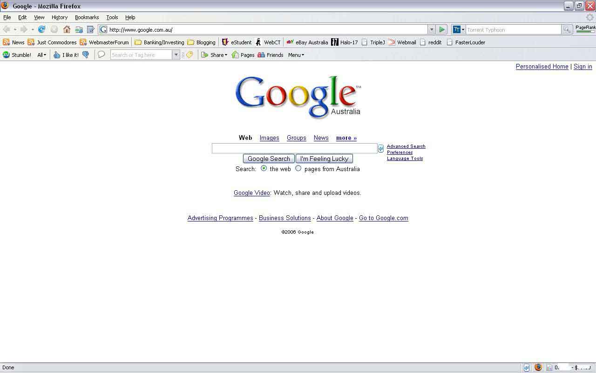The width and height of the screenshot is (596, 373).
Task: Open the eStudent bookmark
Action: [237, 42]
